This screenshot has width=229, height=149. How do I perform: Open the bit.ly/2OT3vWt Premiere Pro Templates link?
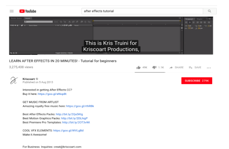[x=76, y=122]
